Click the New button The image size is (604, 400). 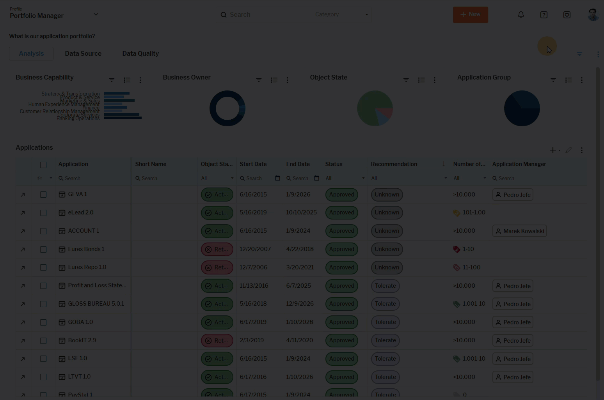pos(470,15)
